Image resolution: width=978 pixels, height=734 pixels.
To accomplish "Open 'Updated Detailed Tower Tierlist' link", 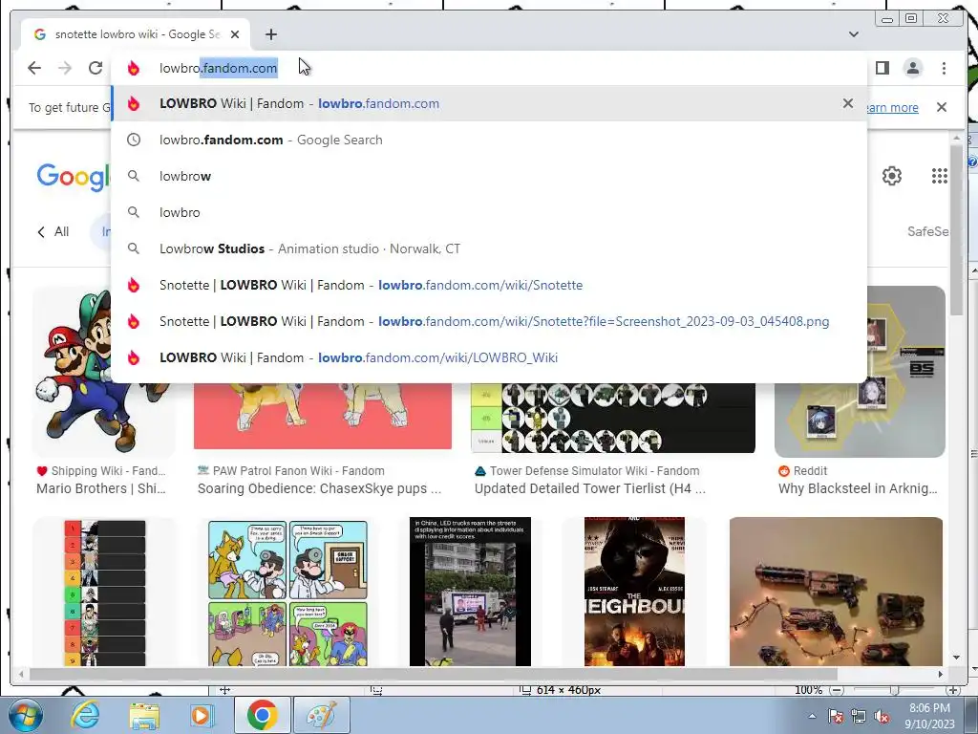I will point(590,488).
